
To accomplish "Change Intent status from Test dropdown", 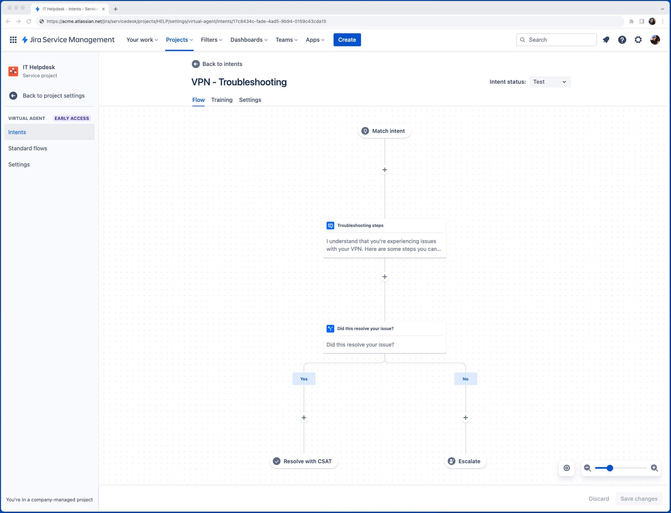I will click(x=549, y=82).
